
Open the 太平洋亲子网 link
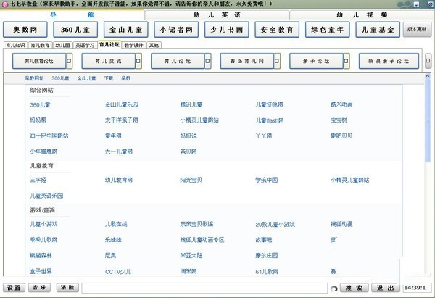tap(122, 120)
